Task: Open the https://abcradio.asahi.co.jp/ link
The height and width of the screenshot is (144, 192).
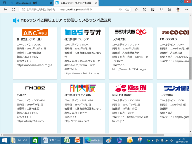Action: (x=35, y=65)
